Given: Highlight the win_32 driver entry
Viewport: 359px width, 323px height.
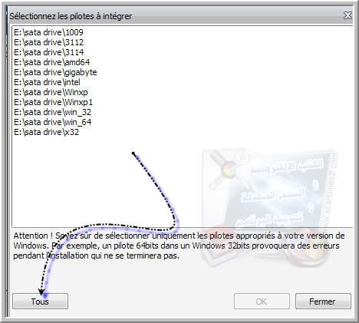Looking at the screenshot, I should pos(52,112).
